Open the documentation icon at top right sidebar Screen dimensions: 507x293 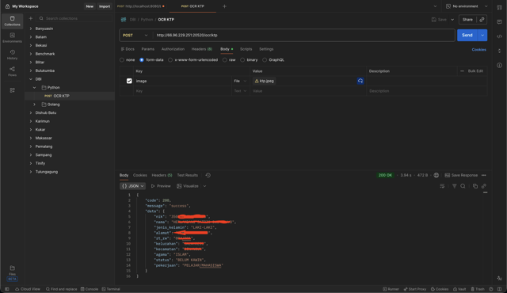(x=499, y=7)
